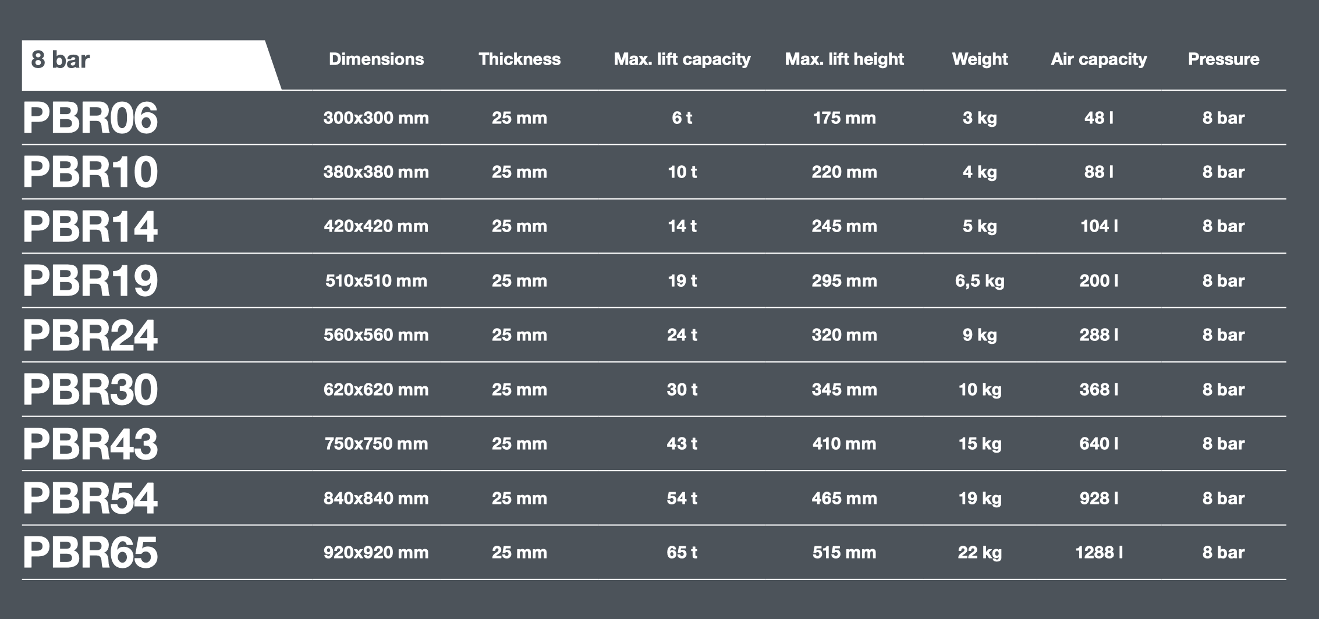Click the 1288 l air capacity cell
The width and height of the screenshot is (1319, 619).
(1099, 552)
